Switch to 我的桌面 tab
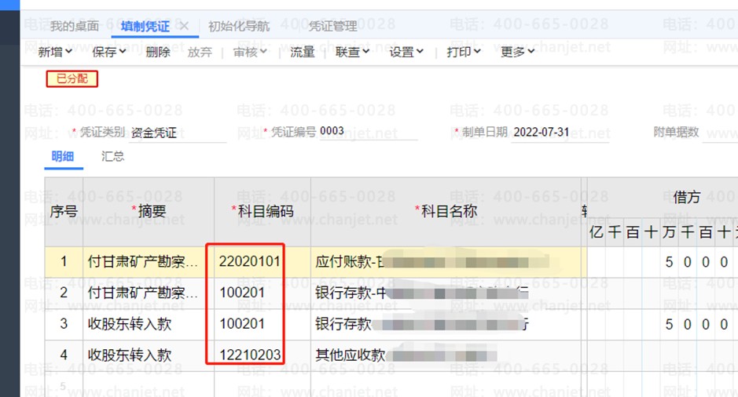The height and width of the screenshot is (397, 738). 75,27
